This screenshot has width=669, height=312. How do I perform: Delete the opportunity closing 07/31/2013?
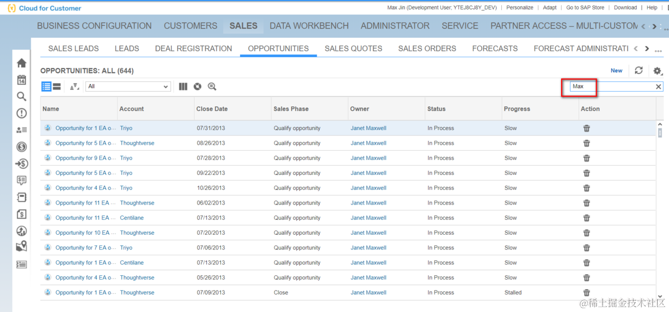click(586, 128)
